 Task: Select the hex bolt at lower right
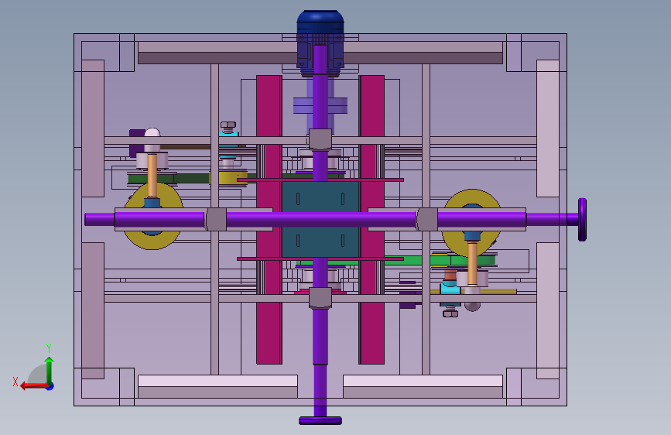point(450,313)
